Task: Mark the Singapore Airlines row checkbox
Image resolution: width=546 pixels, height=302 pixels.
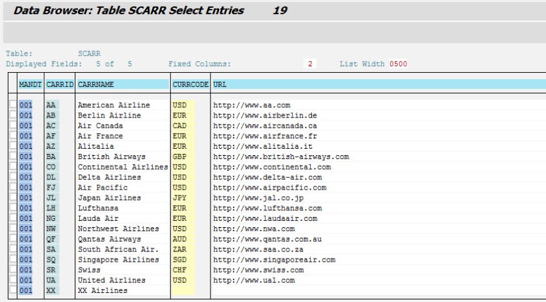Action: pos(13,260)
